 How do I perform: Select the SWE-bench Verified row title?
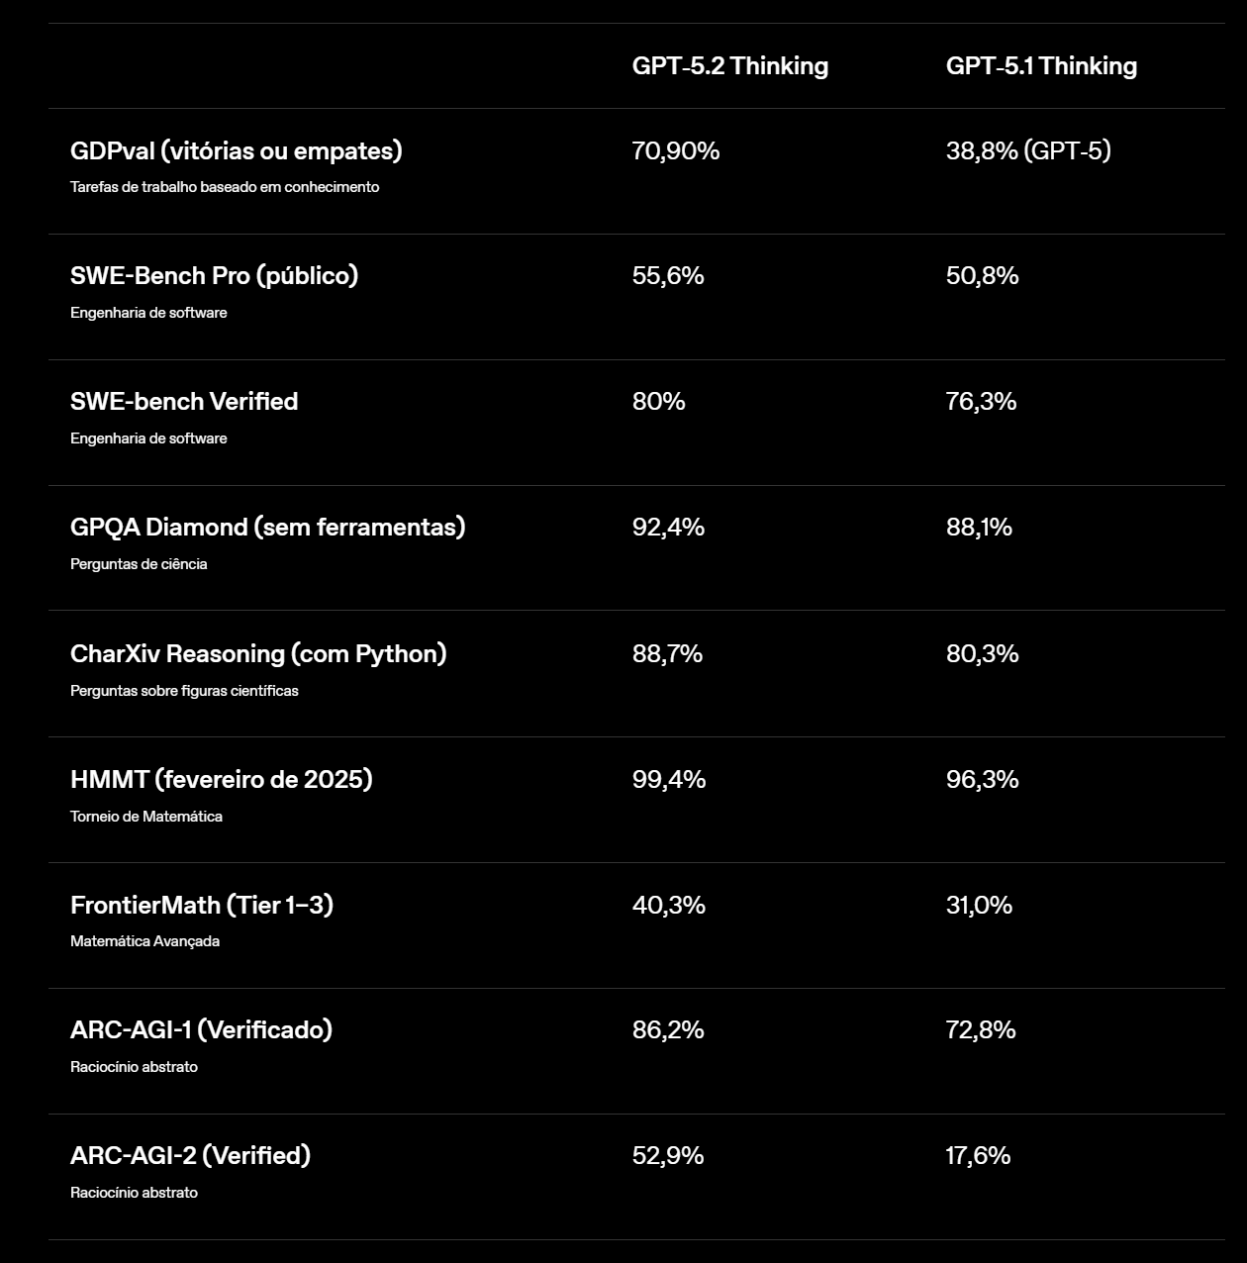point(184,401)
